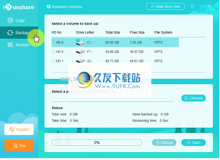Viewport: 220px width, 160px height.
Task: Click the Drive Letter column header
Action: click(x=85, y=32)
